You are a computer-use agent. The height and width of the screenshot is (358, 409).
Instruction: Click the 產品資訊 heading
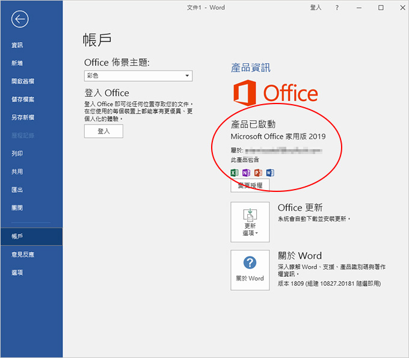pyautogui.click(x=251, y=68)
